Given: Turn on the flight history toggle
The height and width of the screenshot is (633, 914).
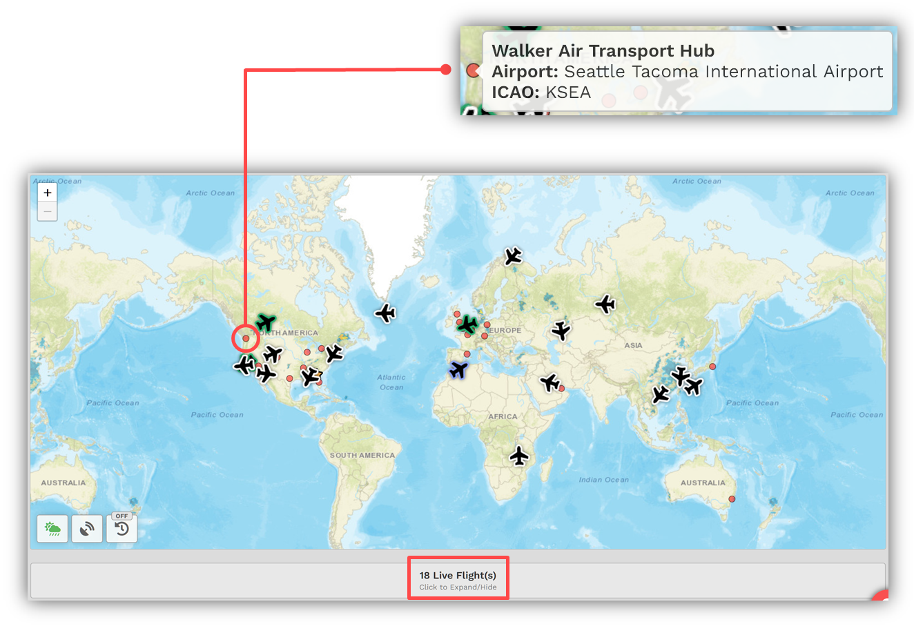Looking at the screenshot, I should 121,529.
